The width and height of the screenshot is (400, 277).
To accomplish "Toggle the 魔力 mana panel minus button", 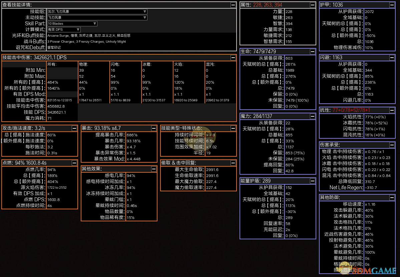I will pos(312,116).
